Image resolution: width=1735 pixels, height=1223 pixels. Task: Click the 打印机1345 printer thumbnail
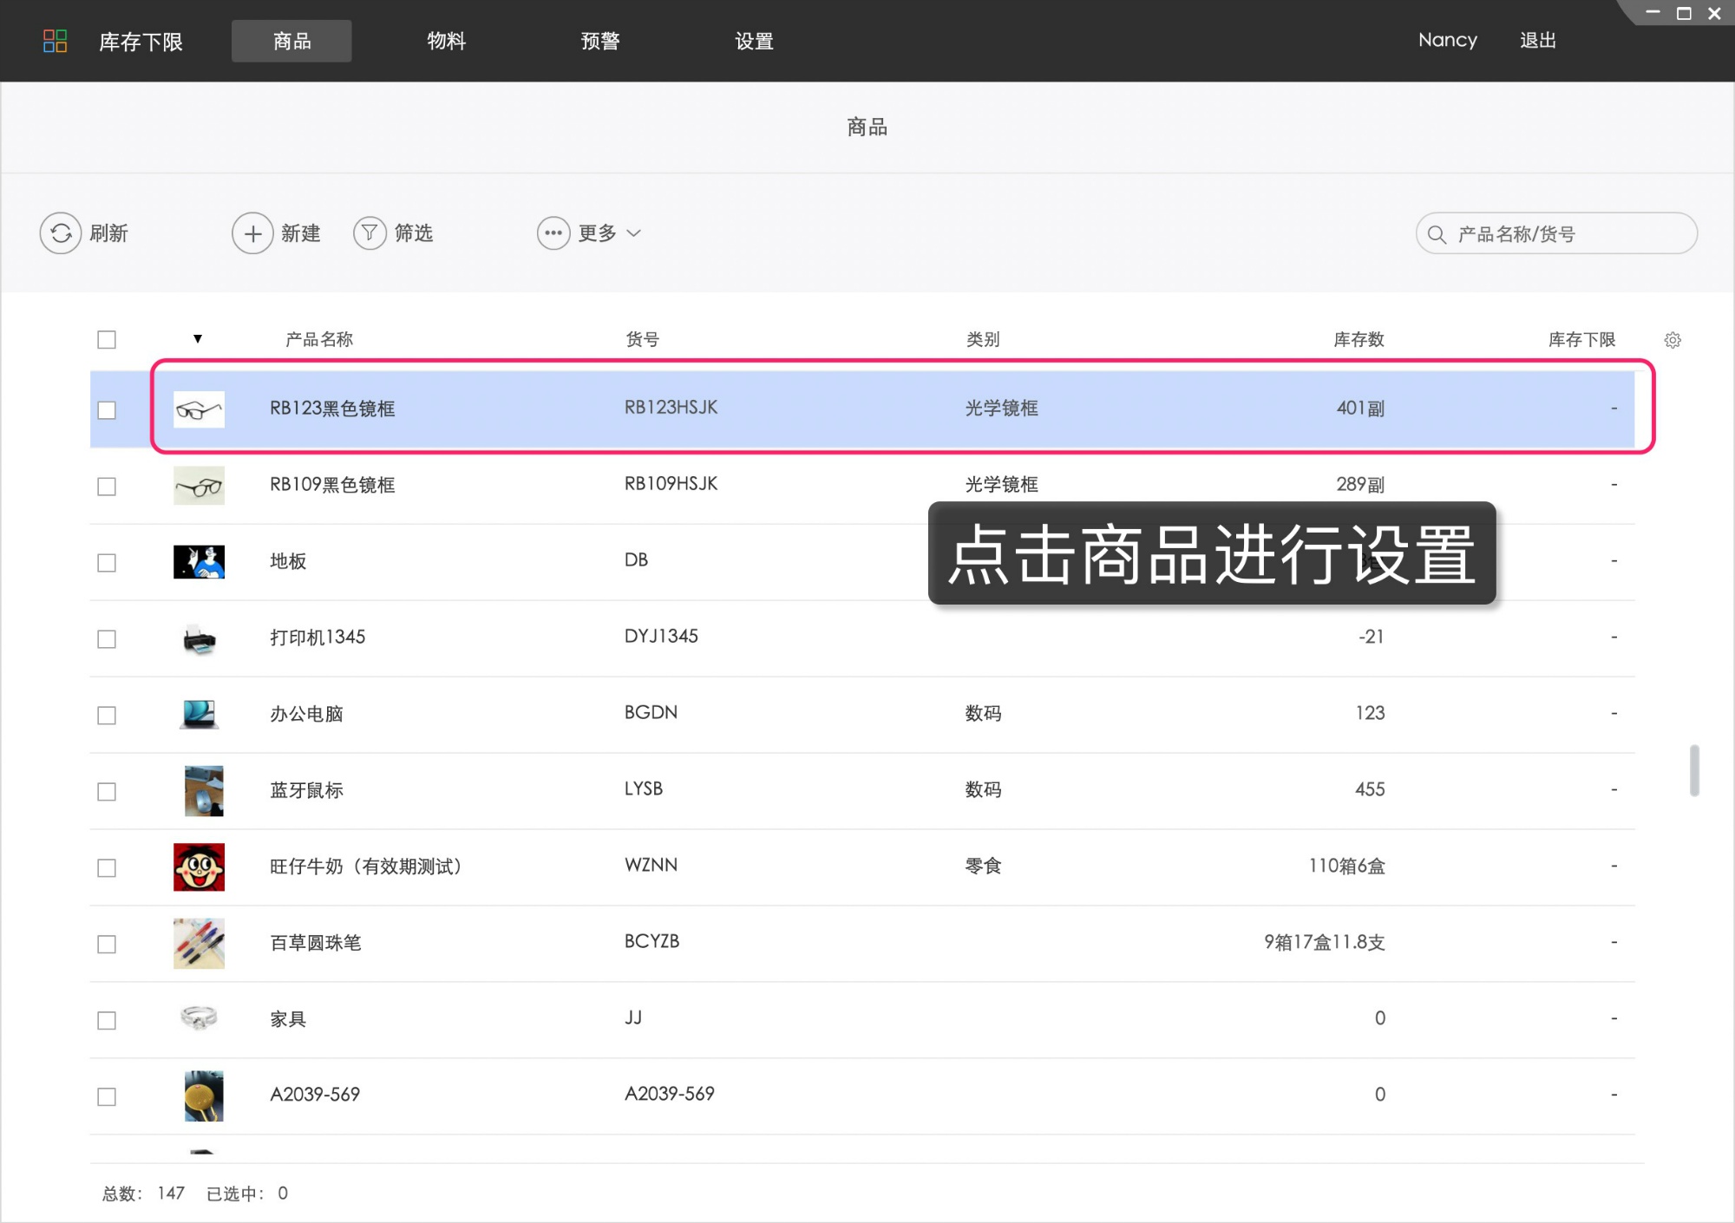(199, 639)
